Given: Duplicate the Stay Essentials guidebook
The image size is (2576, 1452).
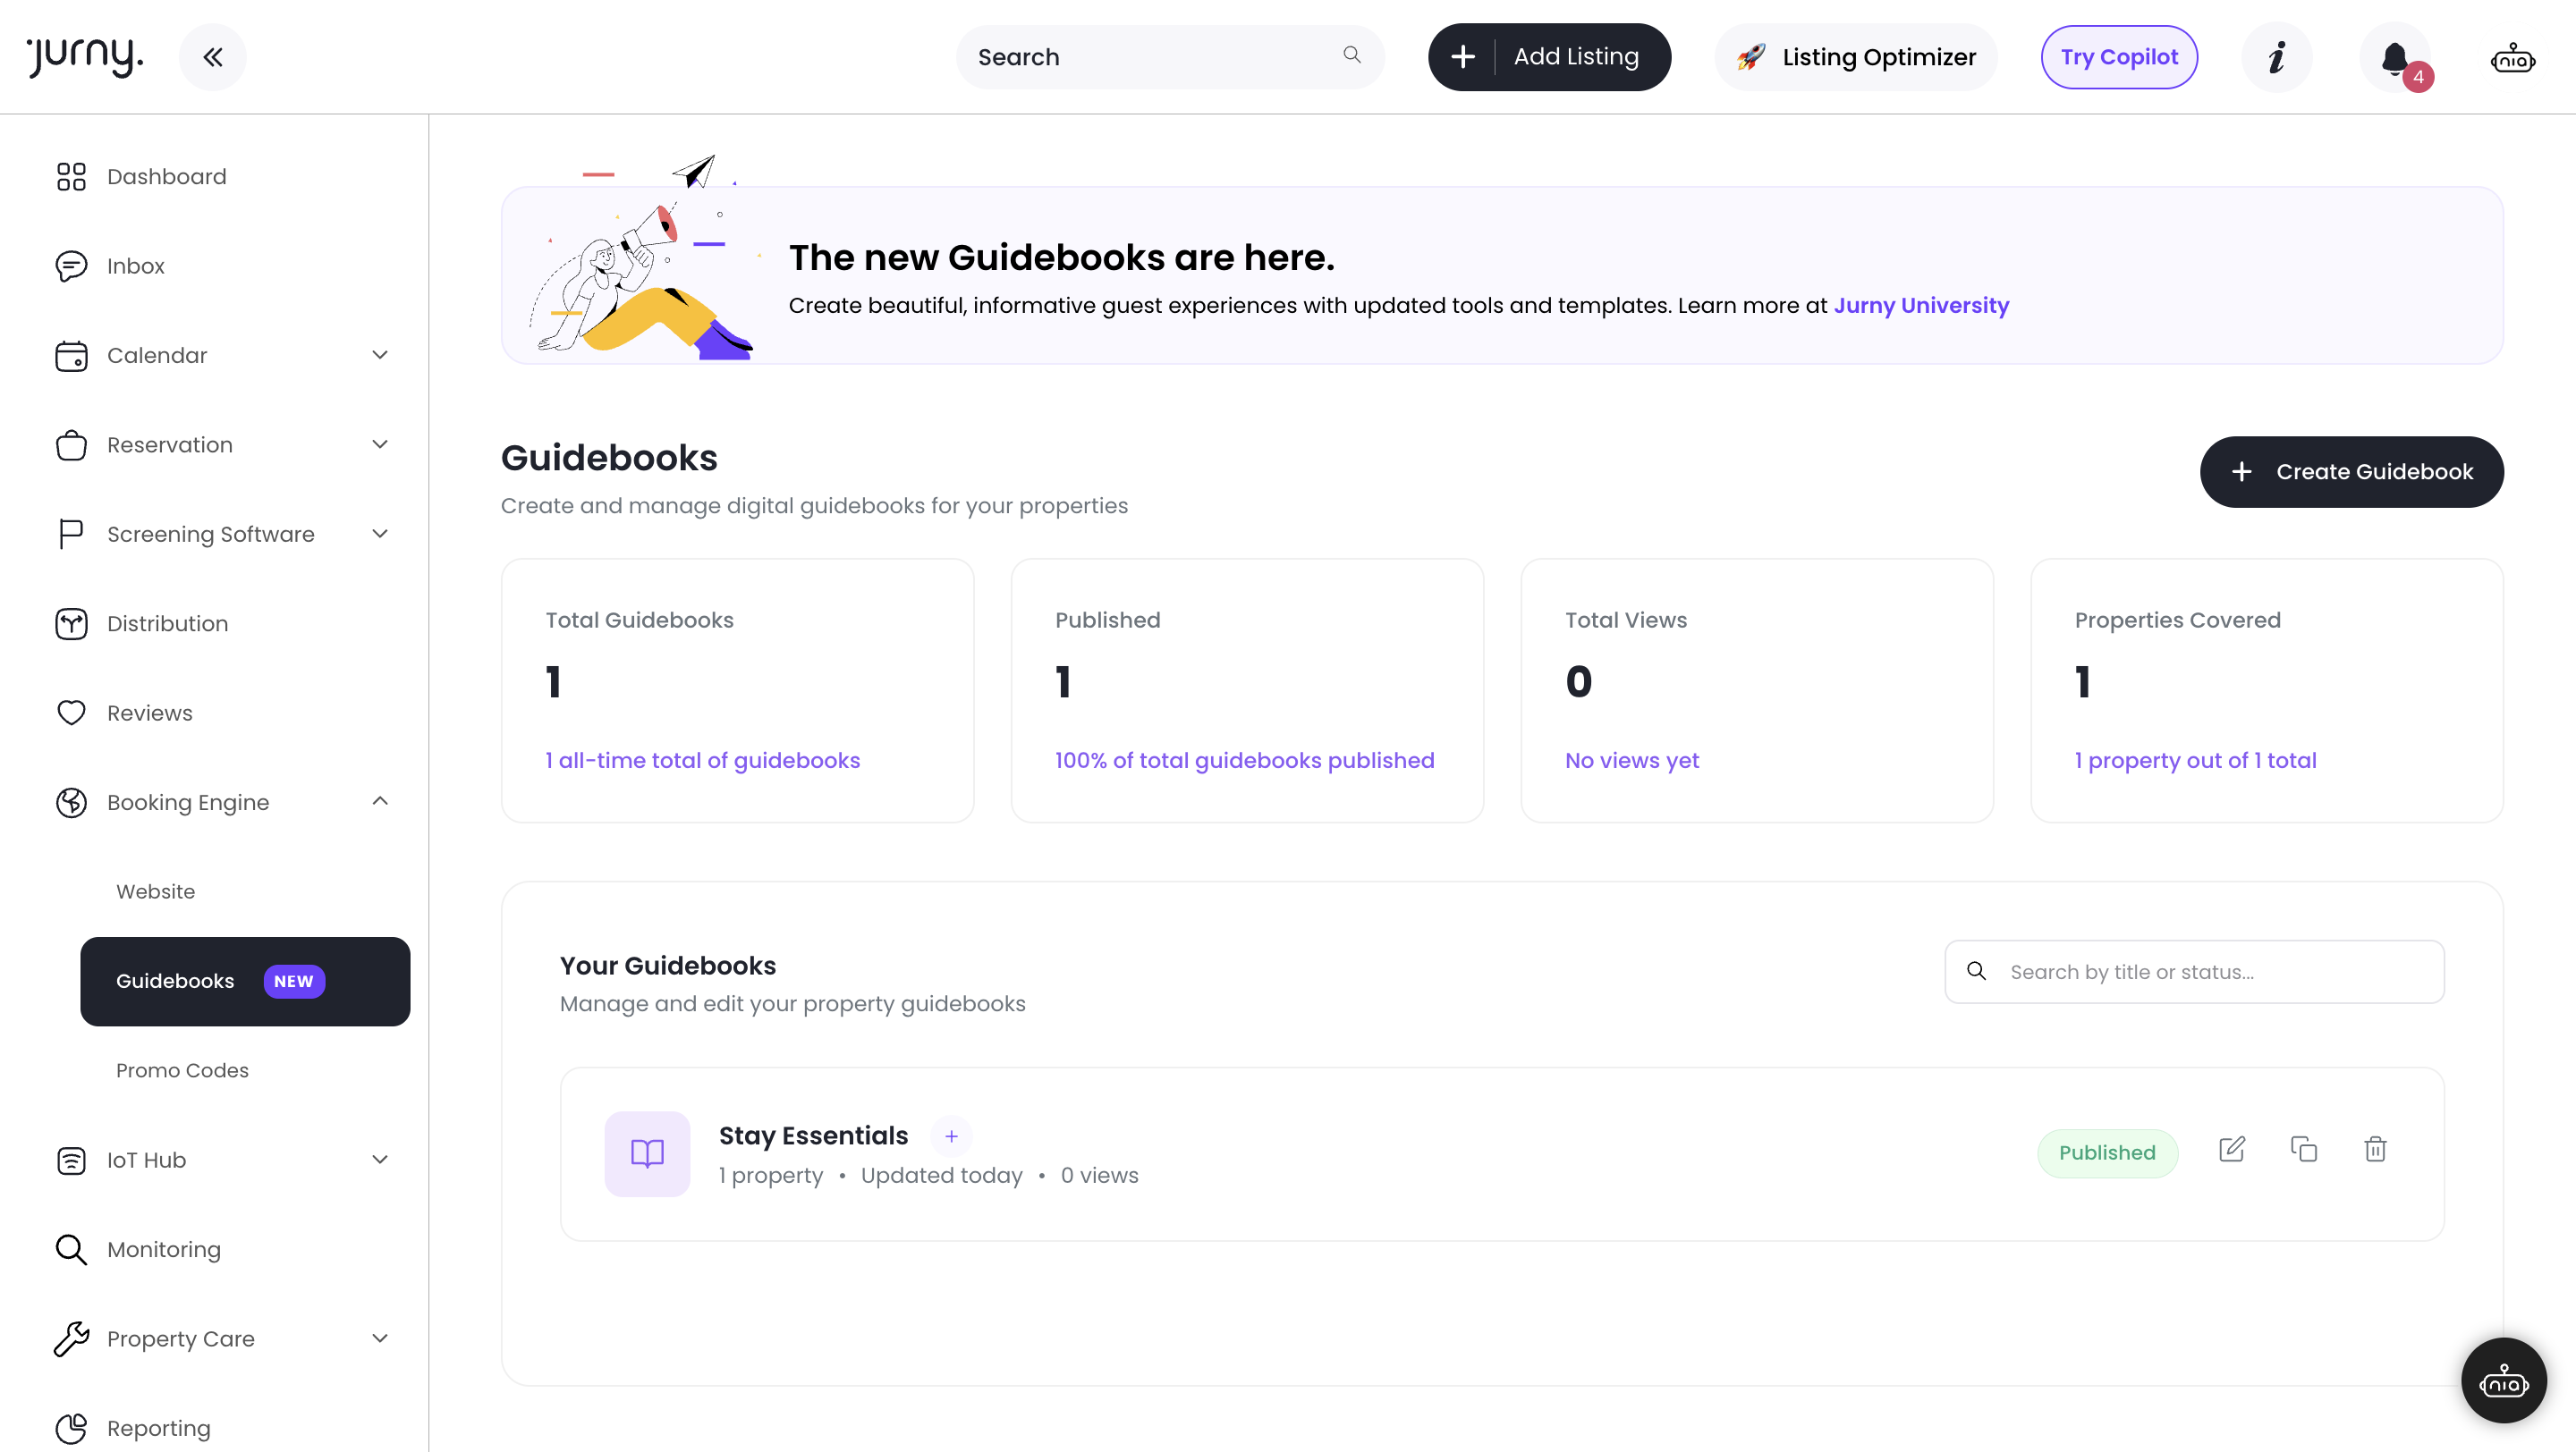Looking at the screenshot, I should tap(2303, 1149).
